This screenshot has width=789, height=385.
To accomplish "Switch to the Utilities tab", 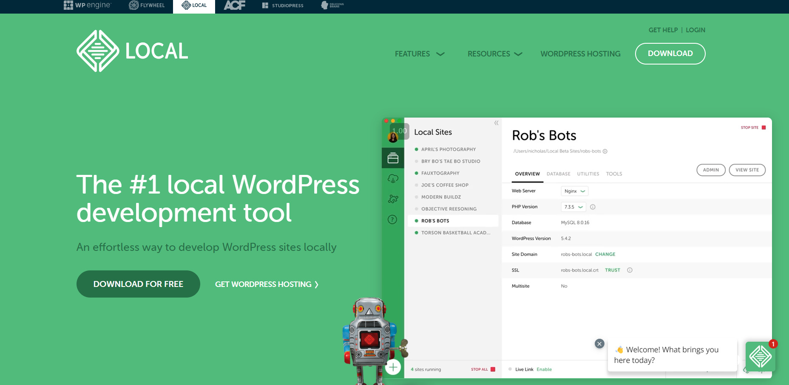I will click(x=588, y=174).
